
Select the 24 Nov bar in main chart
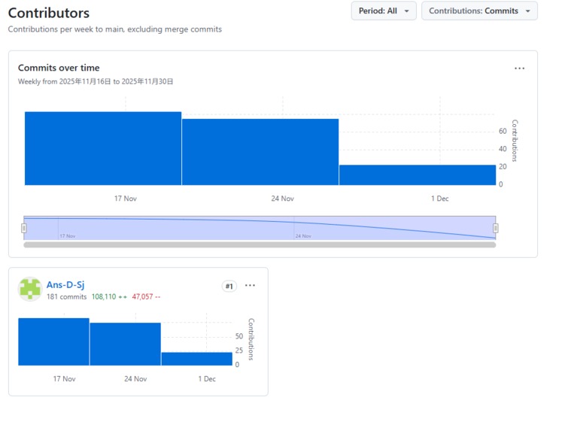coord(260,152)
